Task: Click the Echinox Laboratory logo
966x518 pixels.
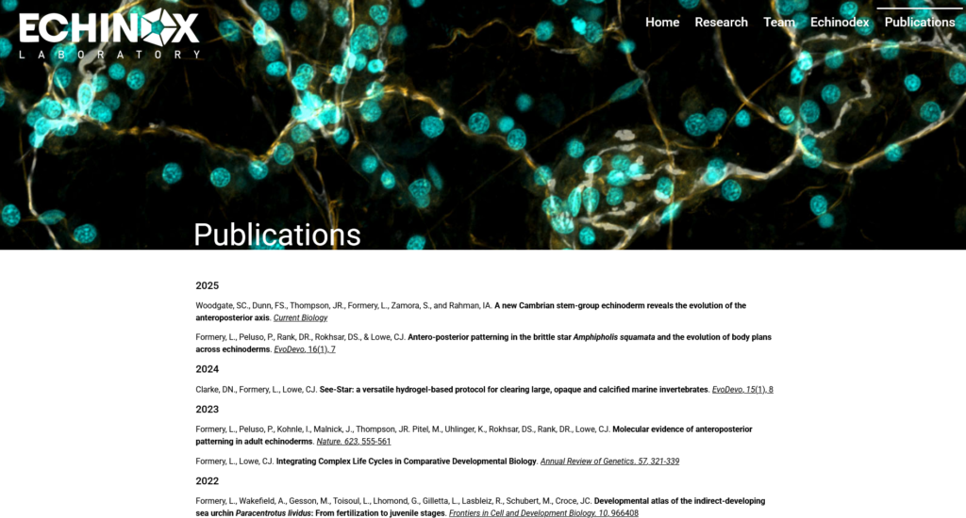Action: coord(109,34)
